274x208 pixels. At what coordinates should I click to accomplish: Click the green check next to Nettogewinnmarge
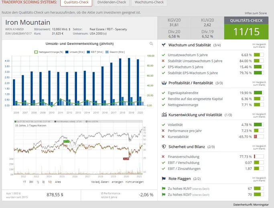[x=163, y=105]
